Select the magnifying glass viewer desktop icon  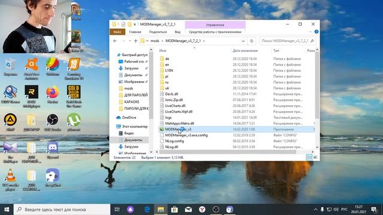pos(10,95)
